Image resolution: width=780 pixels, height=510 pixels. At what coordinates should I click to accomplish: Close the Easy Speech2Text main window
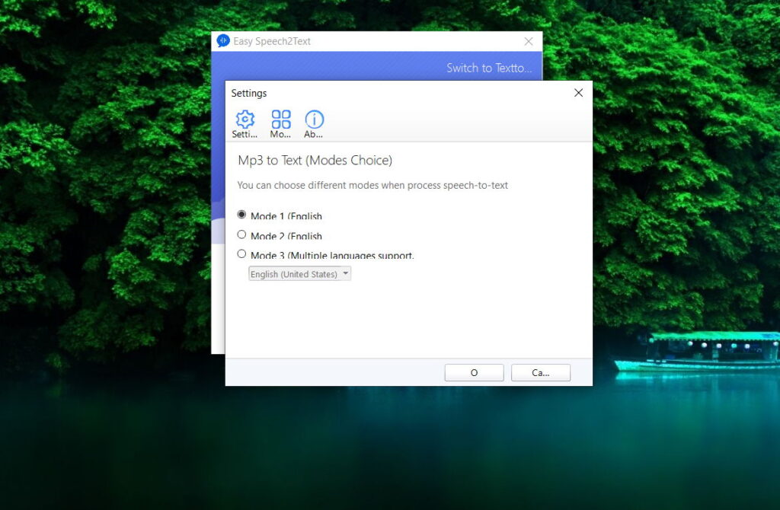coord(529,41)
